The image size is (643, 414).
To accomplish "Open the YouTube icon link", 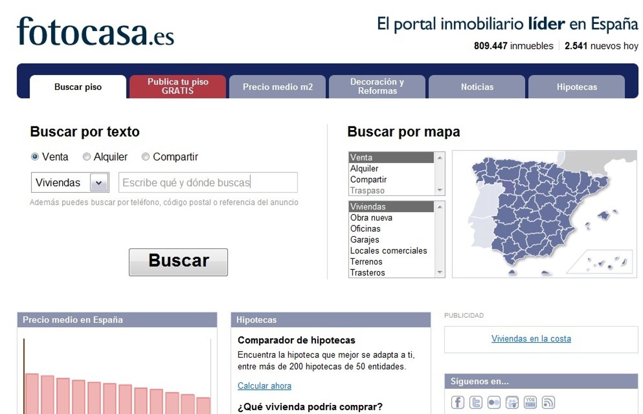I will click(x=530, y=402).
